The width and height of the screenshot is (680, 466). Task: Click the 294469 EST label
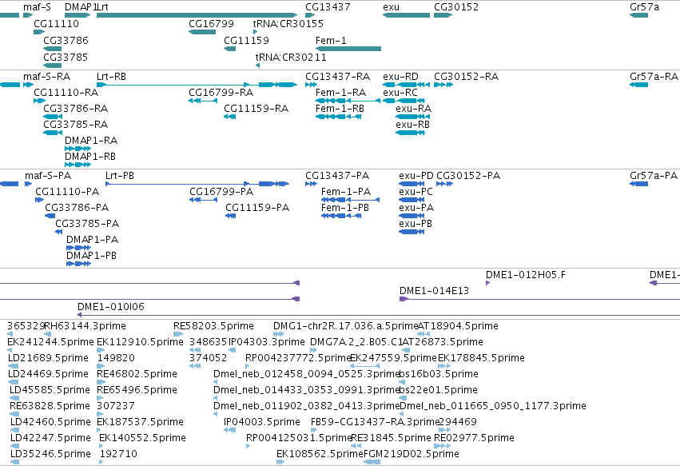(x=458, y=422)
